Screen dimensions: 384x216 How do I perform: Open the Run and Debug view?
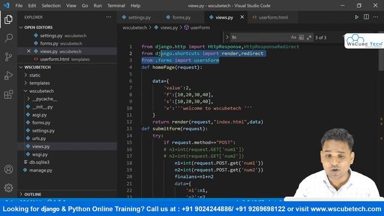[8, 76]
